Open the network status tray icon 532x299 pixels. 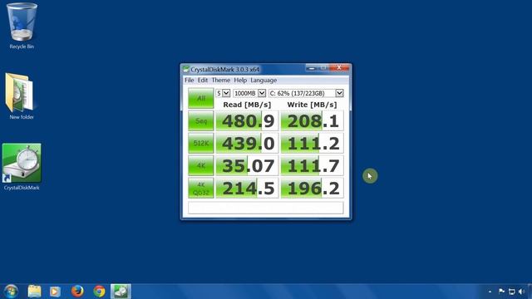[512, 292]
